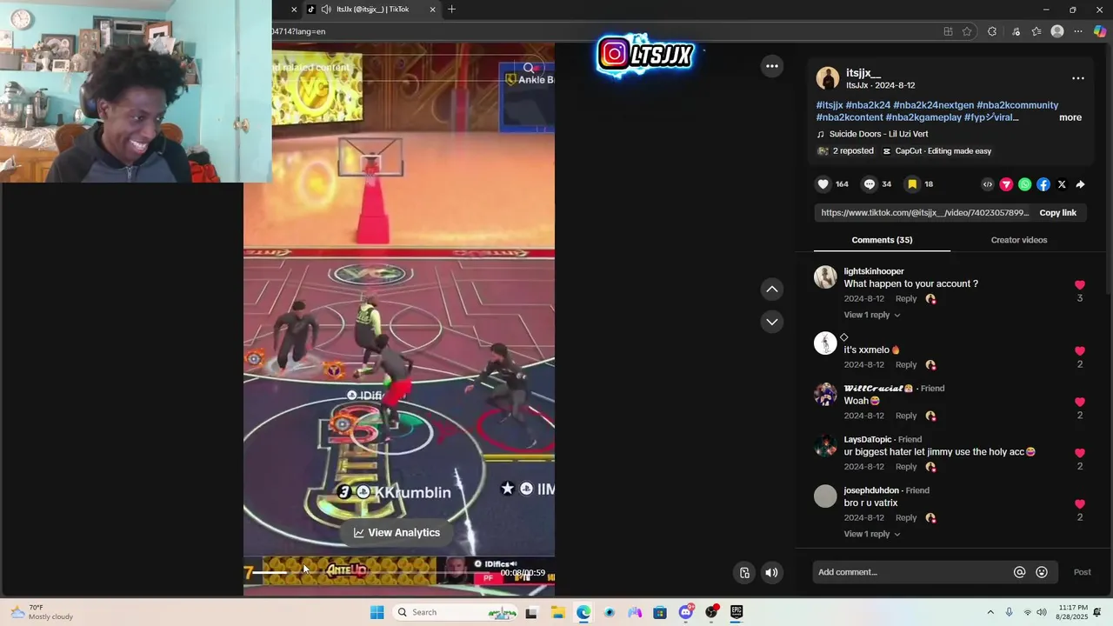
Task: Open the Windows Start menu
Action: coord(377,612)
